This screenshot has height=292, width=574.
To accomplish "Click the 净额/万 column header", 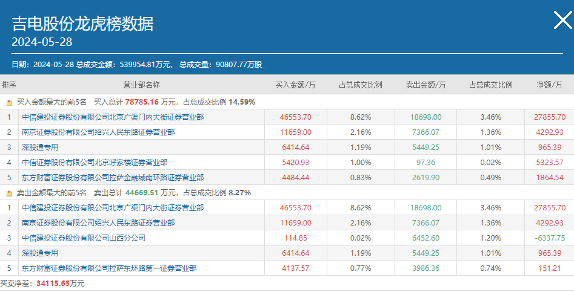I will 549,85.
